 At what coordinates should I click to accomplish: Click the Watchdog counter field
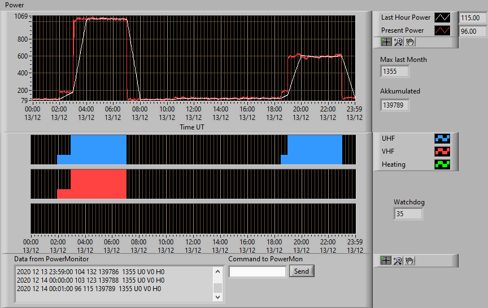pos(408,214)
